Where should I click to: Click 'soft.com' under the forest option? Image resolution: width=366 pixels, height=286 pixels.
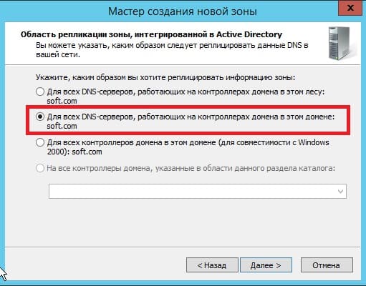(x=62, y=101)
